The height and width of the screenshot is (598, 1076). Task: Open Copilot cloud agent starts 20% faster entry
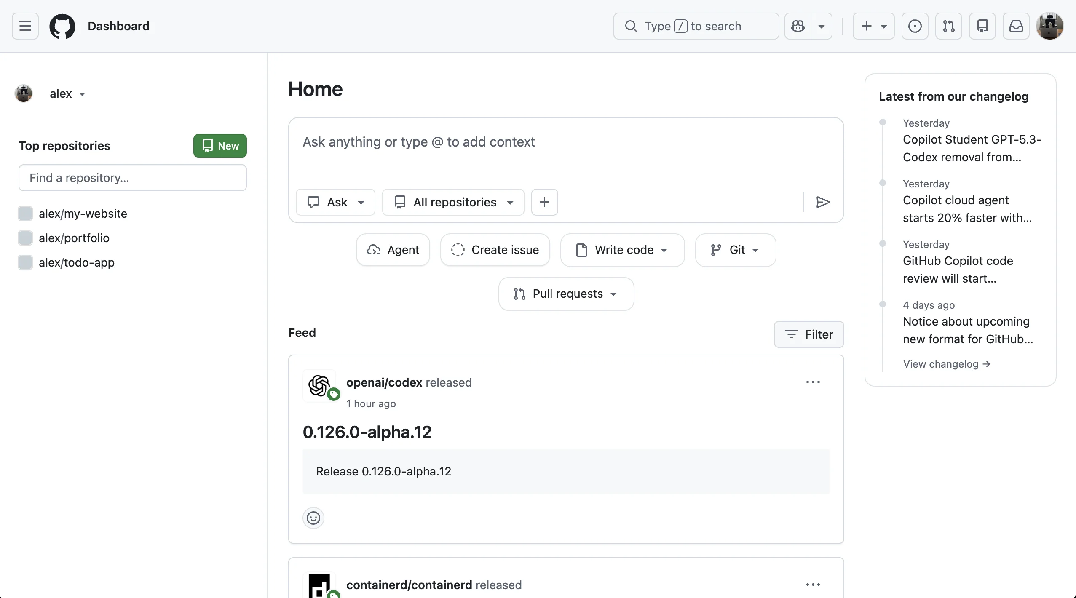point(967,209)
